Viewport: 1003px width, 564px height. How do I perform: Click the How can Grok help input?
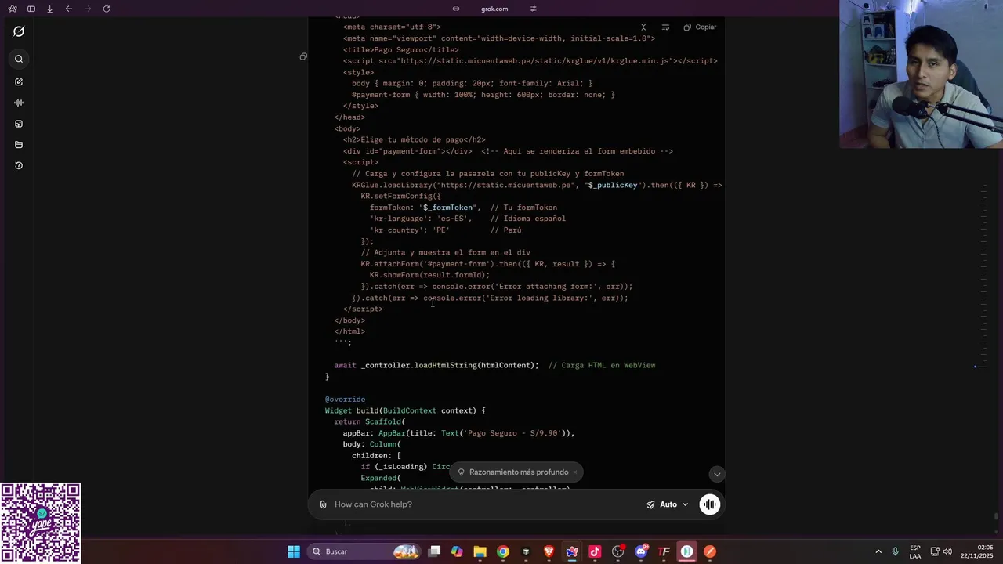point(486,504)
